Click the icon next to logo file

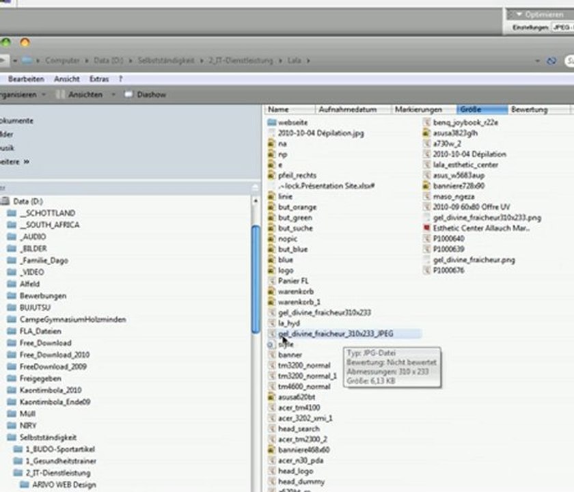[x=271, y=270]
